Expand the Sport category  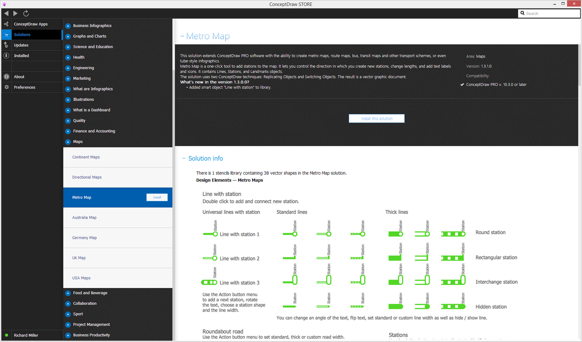[x=68, y=314]
